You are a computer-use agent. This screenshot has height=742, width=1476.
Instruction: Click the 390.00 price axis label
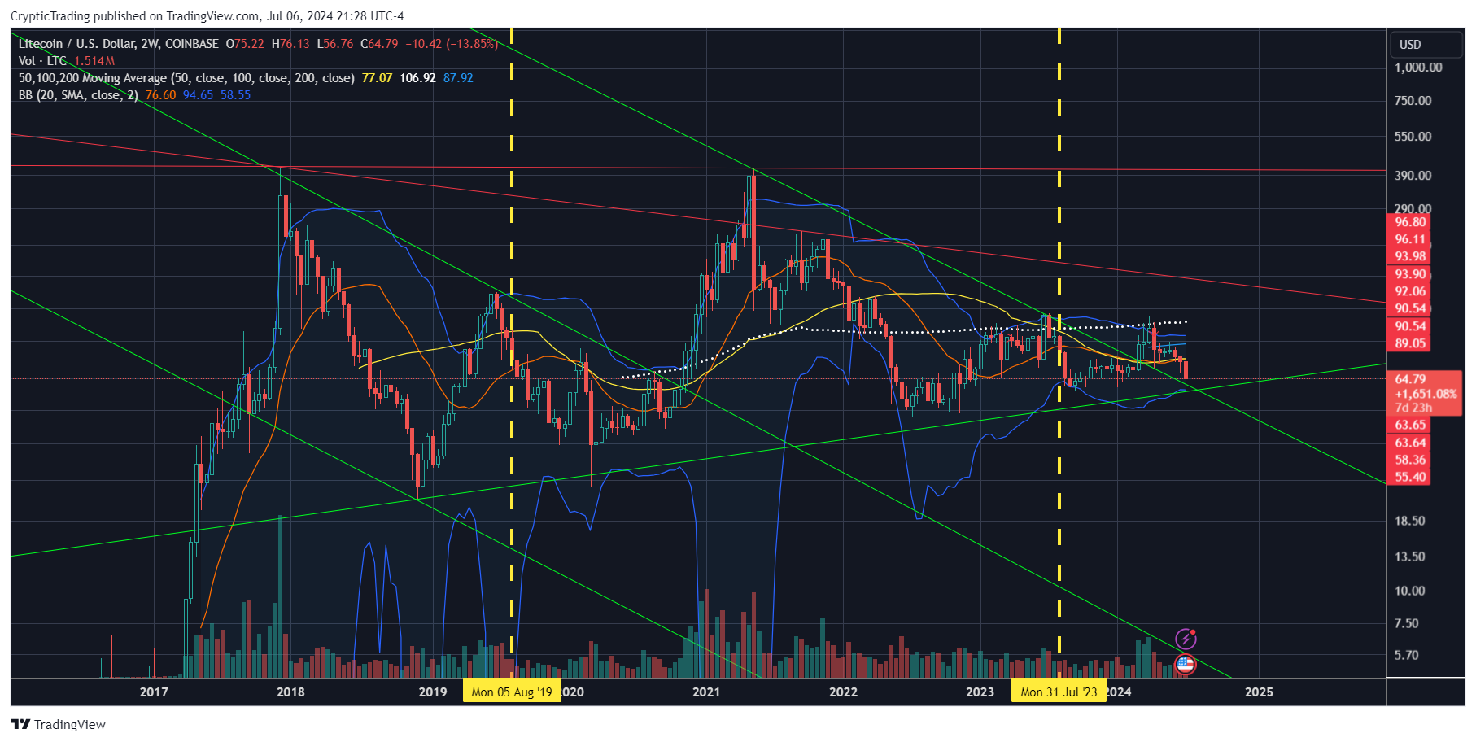(x=1413, y=176)
